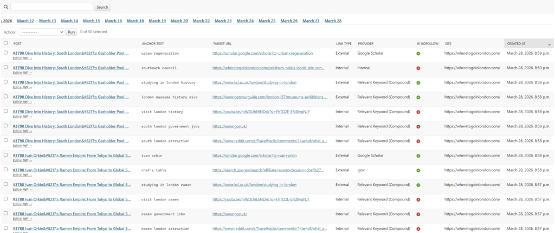Screen dimensions: 555x233
Task: Click inside the search input field
Action: pos(51,7)
